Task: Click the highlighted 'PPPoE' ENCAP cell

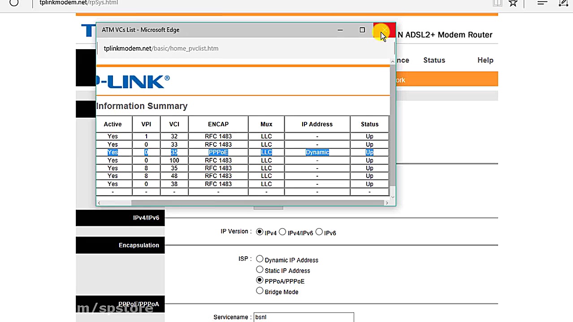Action: pos(218,153)
